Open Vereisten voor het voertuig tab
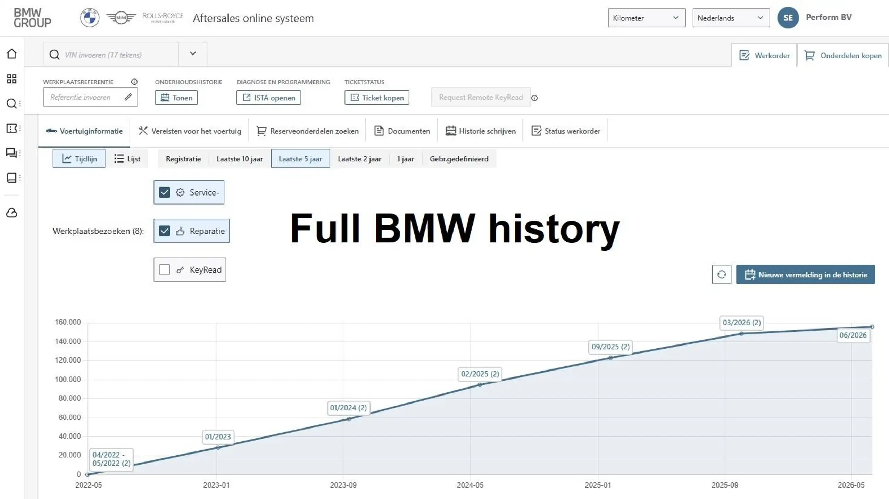This screenshot has height=499, width=889. click(190, 131)
